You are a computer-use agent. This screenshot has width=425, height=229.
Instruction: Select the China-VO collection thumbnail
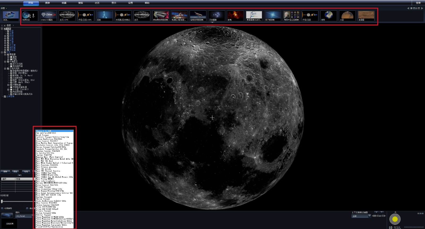pyautogui.click(x=48, y=15)
